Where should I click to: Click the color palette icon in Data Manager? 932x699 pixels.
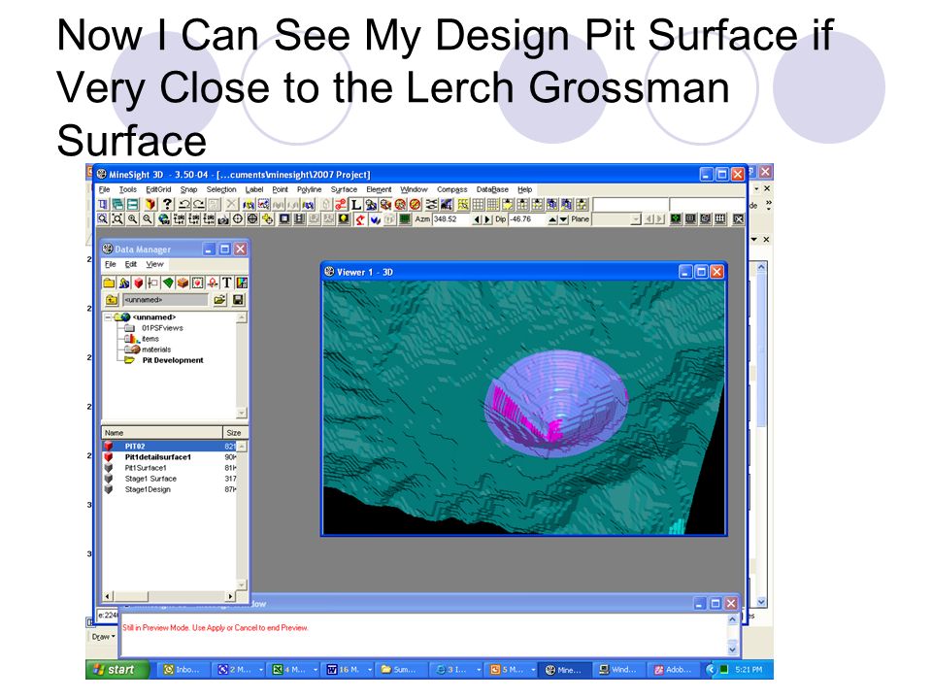242,283
